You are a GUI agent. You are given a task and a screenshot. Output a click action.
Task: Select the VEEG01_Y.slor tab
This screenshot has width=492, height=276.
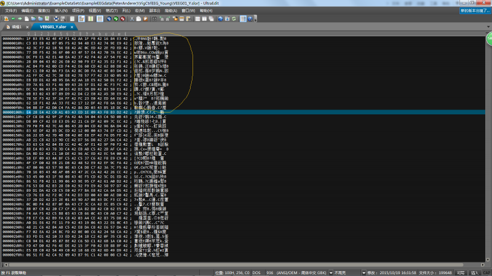(53, 27)
